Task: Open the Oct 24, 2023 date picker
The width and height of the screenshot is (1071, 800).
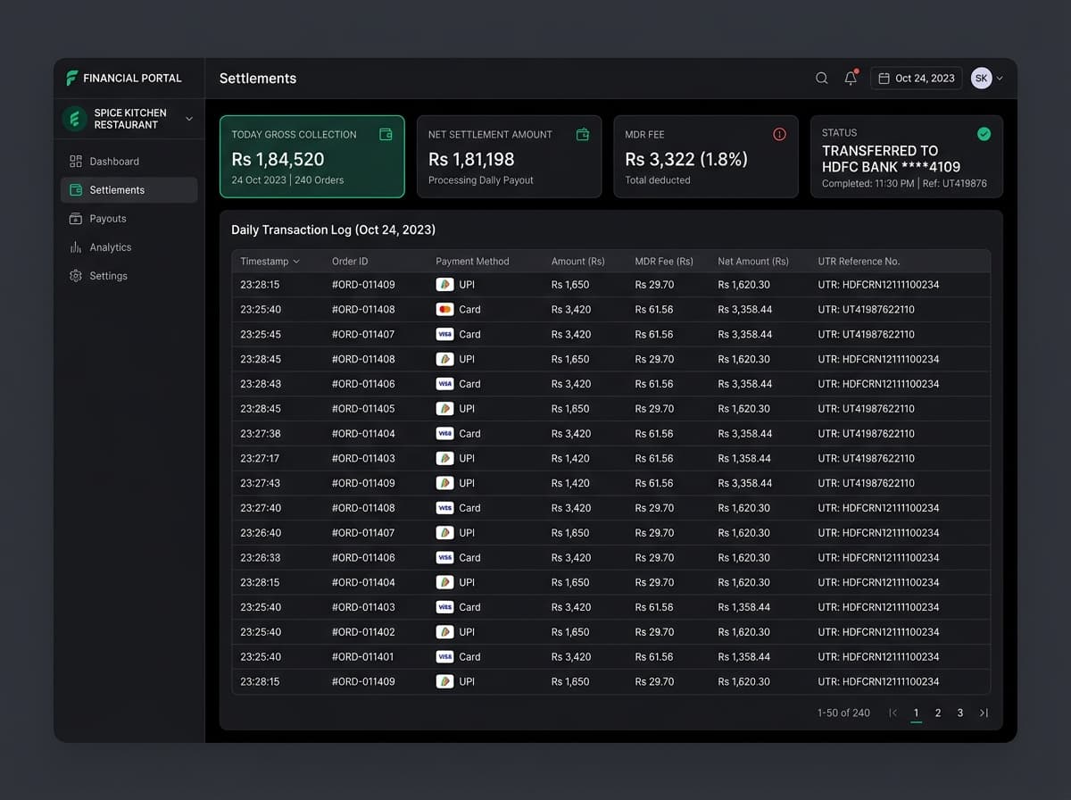Action: 917,79
